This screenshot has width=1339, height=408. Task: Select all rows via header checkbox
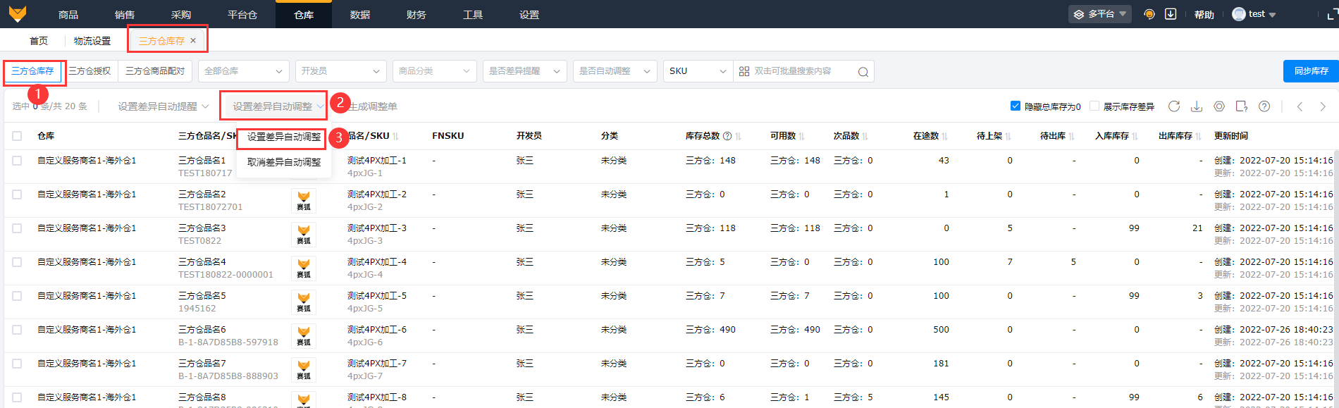coord(17,136)
